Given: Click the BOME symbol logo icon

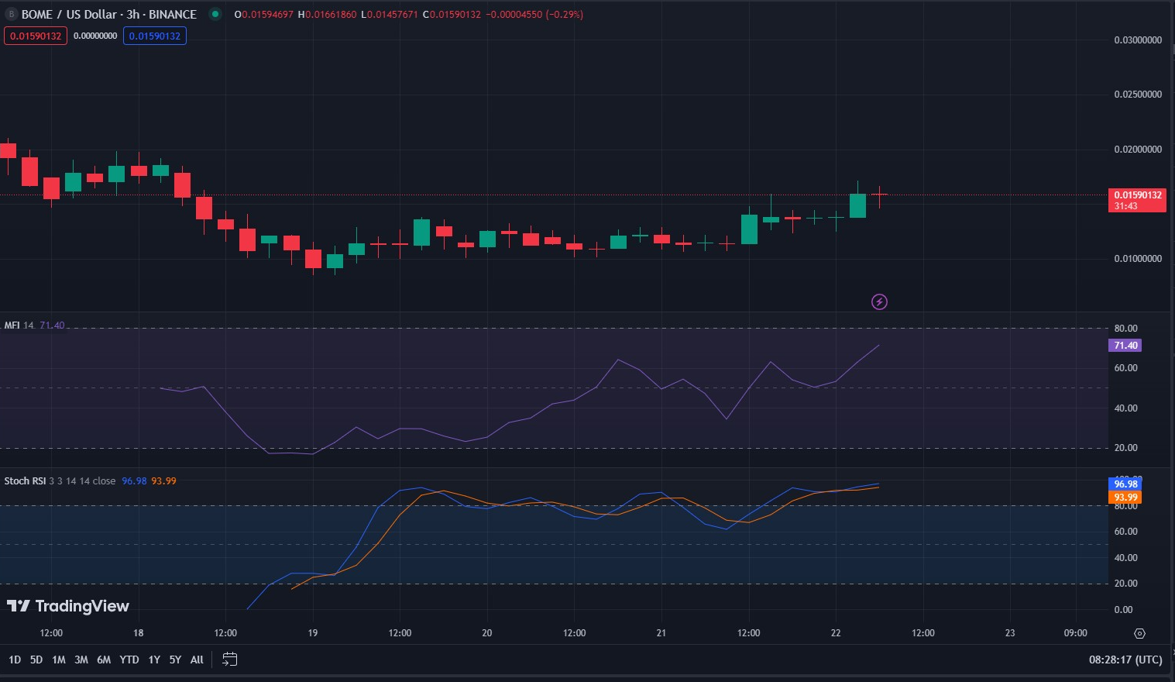Looking at the screenshot, I should [11, 15].
